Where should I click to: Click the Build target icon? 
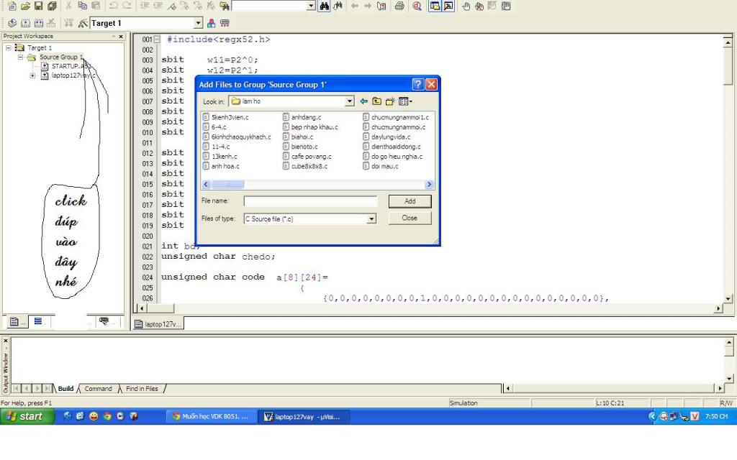(25, 23)
